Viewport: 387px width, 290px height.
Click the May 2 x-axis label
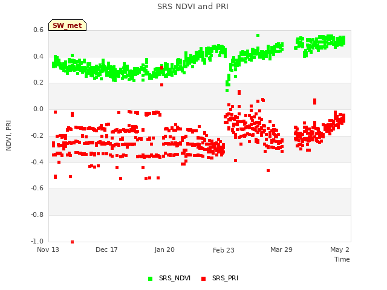pos(340,250)
